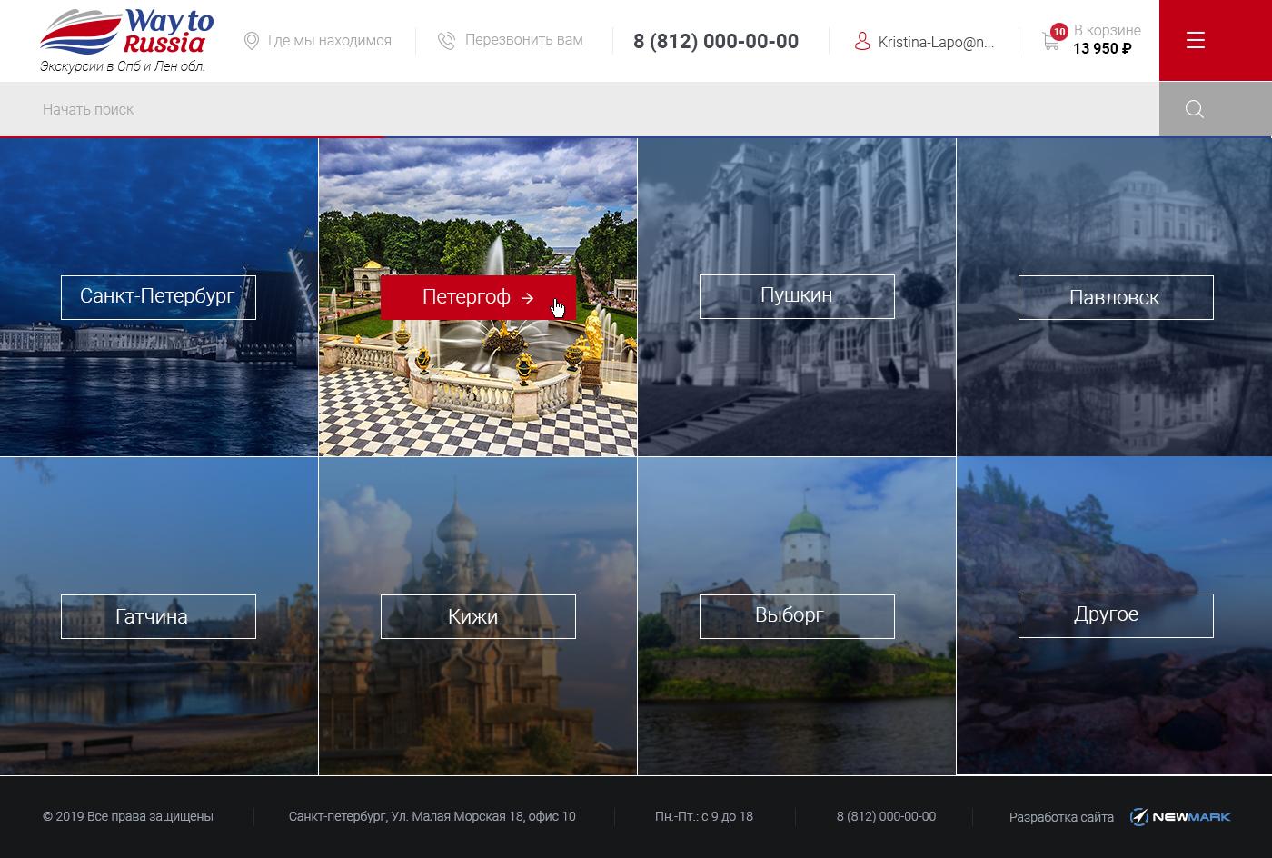Click the Перезвонить вам link
The width and height of the screenshot is (1272, 858).
click(524, 40)
